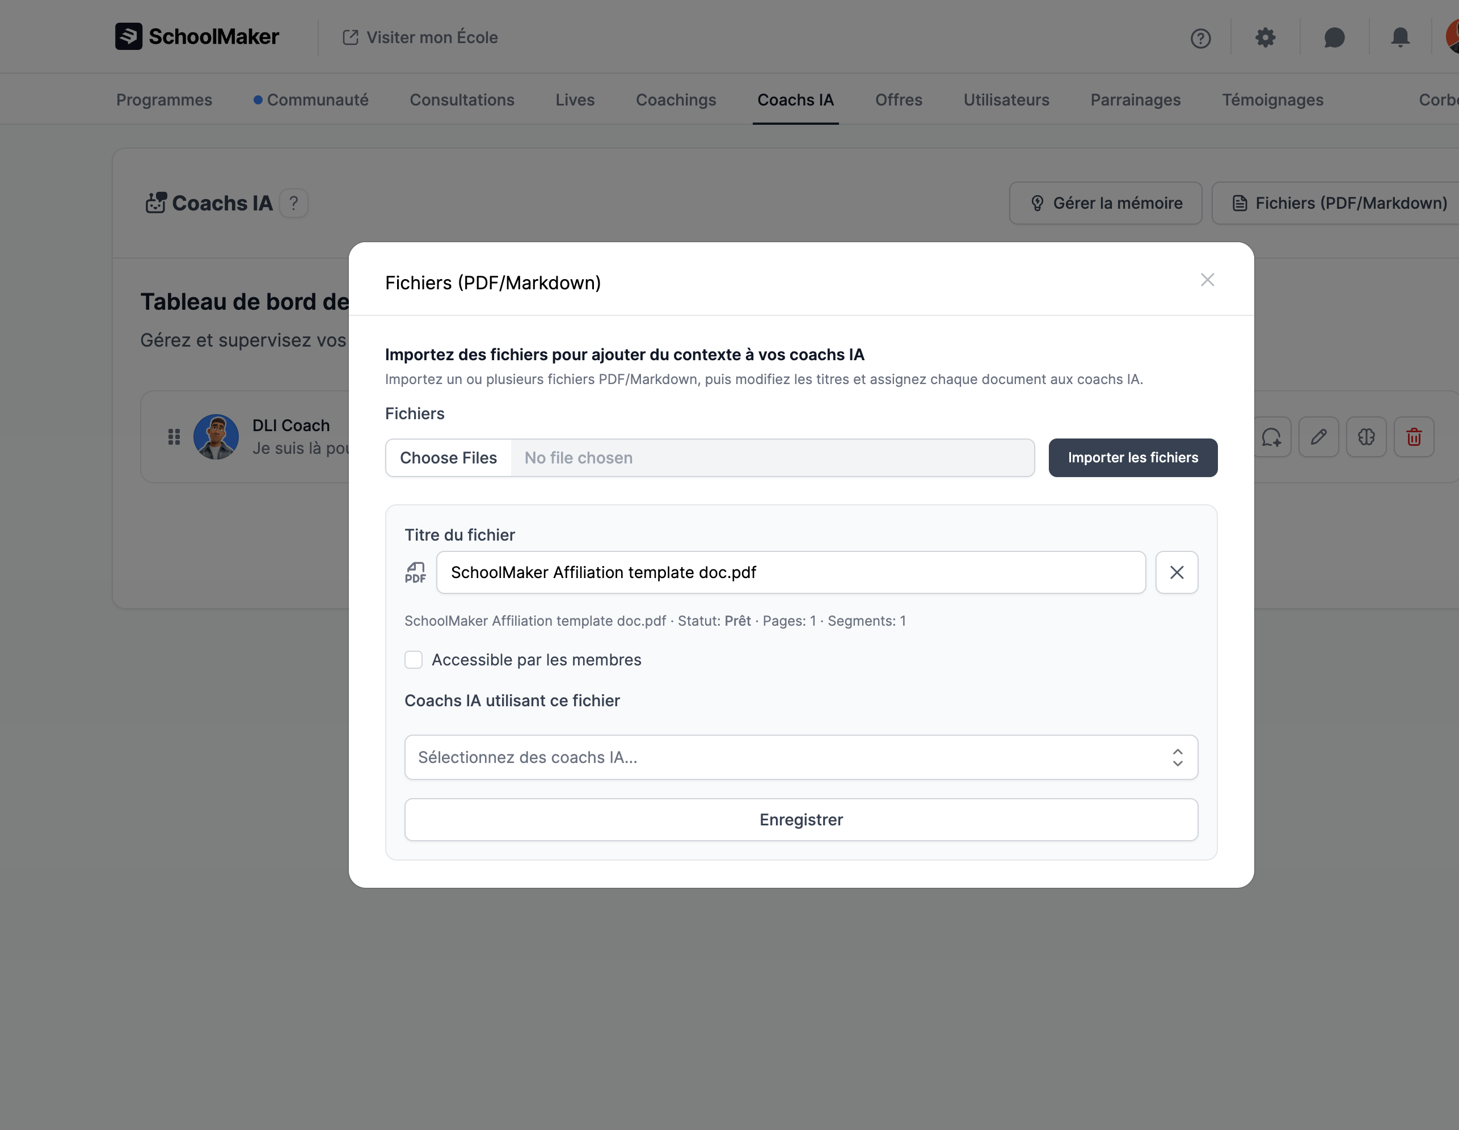Click the brain icon for DLI Coach
Viewport: 1459px width, 1130px height.
pos(1366,437)
